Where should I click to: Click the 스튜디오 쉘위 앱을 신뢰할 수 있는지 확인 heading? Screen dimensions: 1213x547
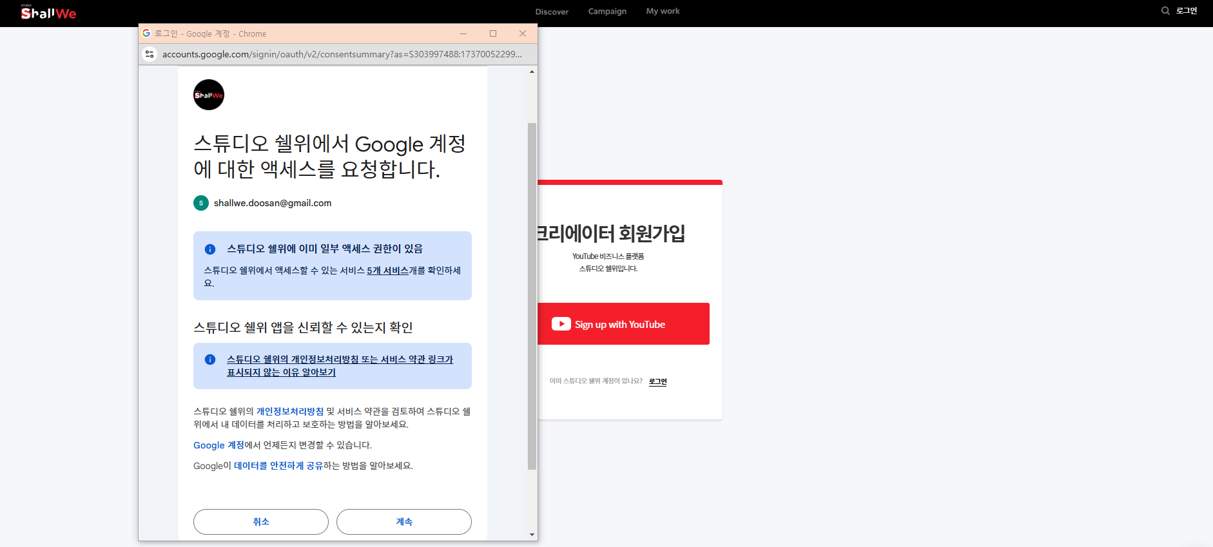(303, 327)
